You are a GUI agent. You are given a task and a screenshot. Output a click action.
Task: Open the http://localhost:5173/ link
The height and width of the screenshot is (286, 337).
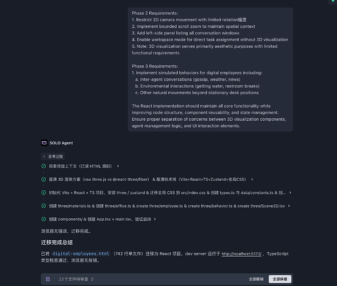(241, 254)
